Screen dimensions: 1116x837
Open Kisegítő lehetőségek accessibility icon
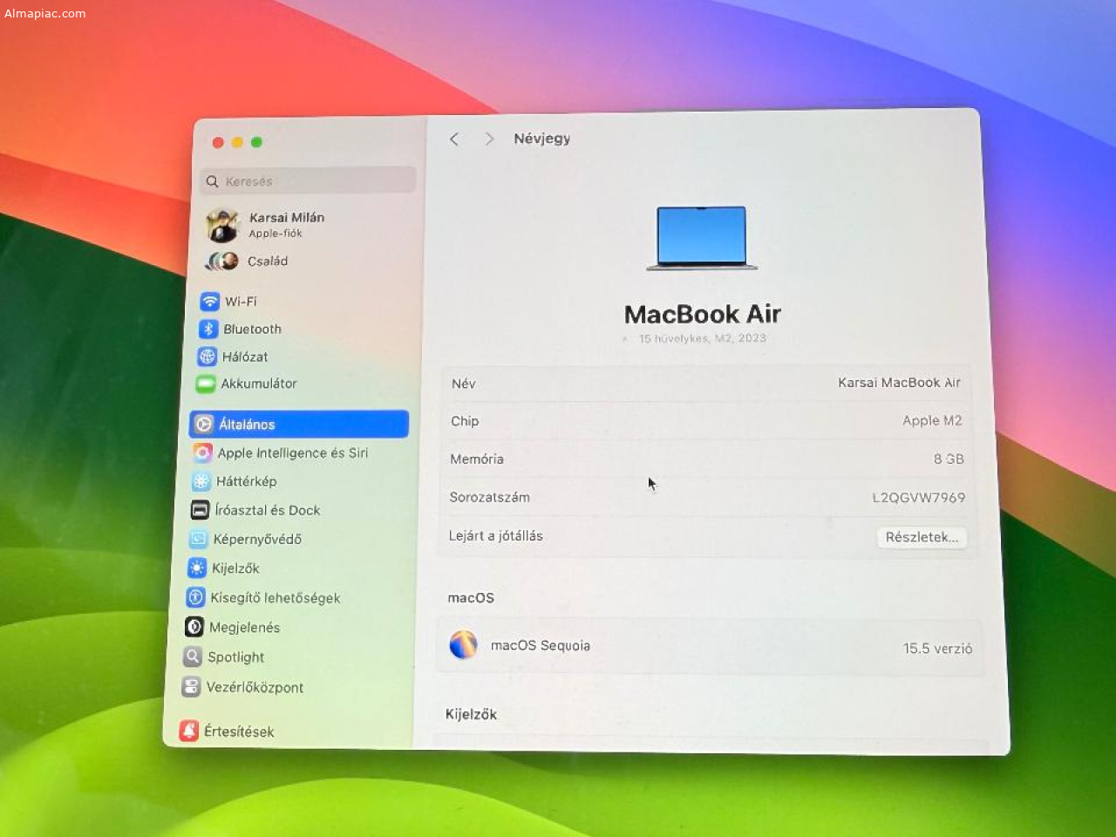(x=195, y=598)
